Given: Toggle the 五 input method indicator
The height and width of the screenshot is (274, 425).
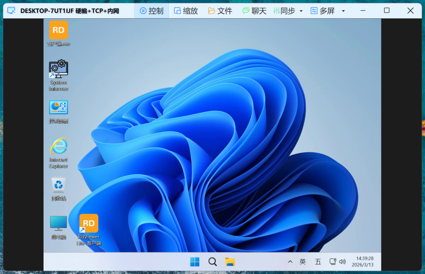Looking at the screenshot, I should tap(318, 262).
